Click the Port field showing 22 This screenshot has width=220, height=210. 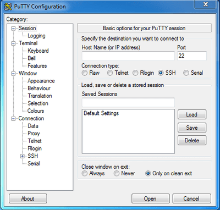(192, 56)
